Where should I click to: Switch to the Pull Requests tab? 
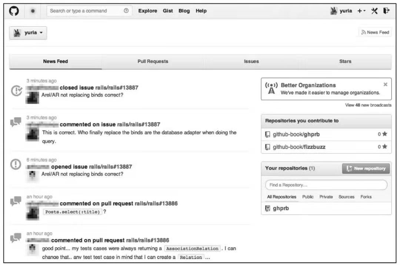[x=153, y=61]
